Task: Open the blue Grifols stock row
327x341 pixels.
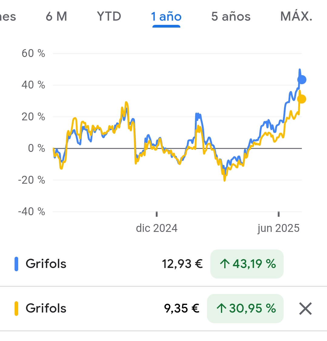Action: click(x=164, y=264)
